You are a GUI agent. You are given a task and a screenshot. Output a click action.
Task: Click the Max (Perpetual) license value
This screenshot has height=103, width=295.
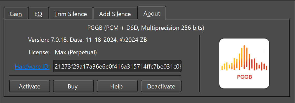tap(76, 53)
